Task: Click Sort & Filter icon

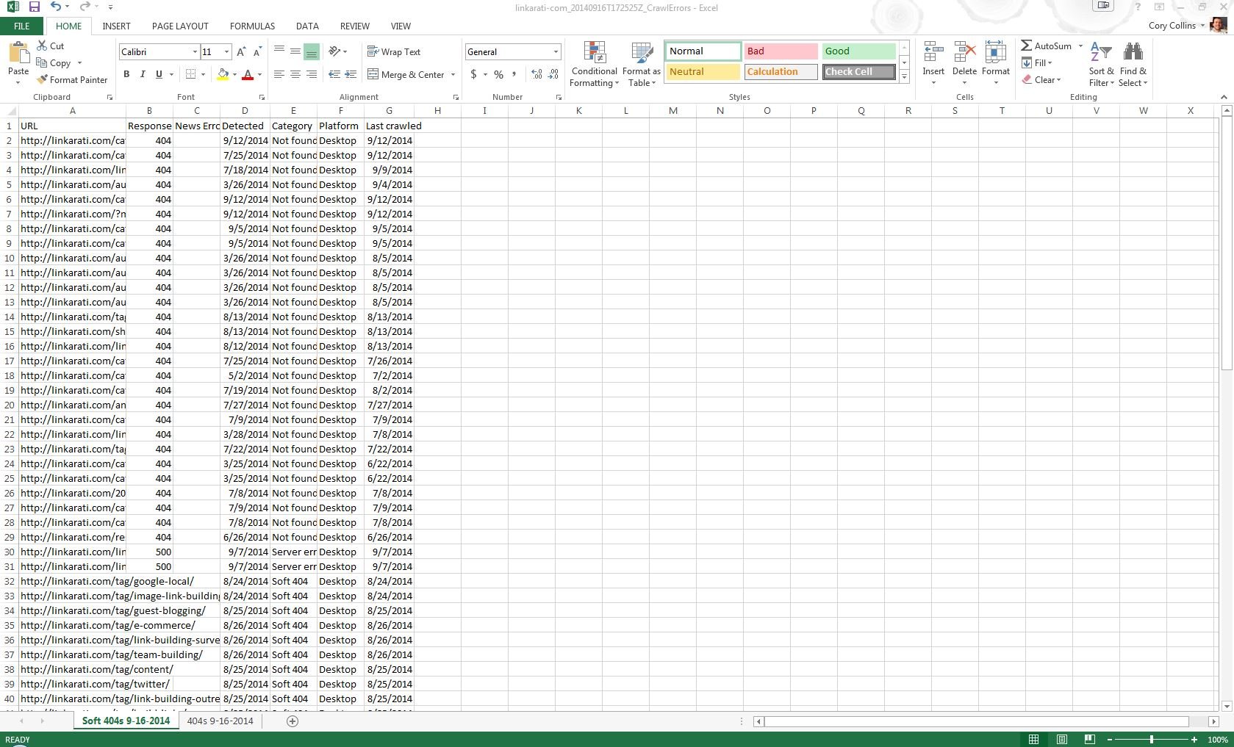Action: pos(1101,53)
